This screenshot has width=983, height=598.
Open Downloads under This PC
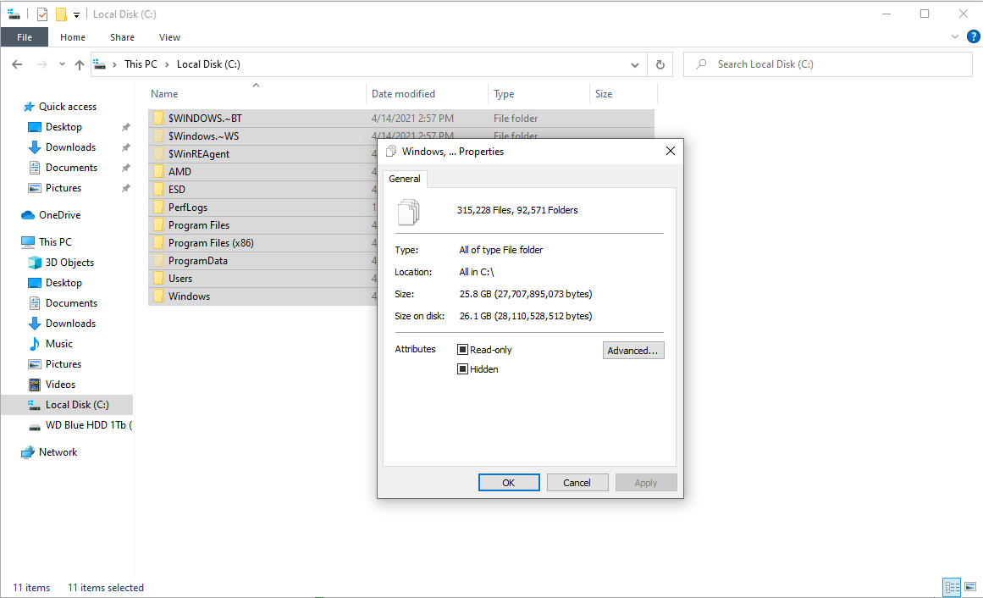click(x=71, y=324)
